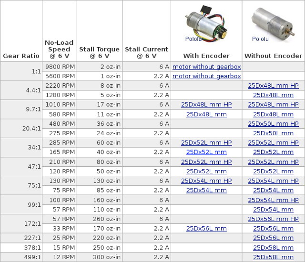The width and height of the screenshot is (305, 262).
Task: Open 25Dx56L mm HP link in 260 oz-in row
Action: [273, 219]
